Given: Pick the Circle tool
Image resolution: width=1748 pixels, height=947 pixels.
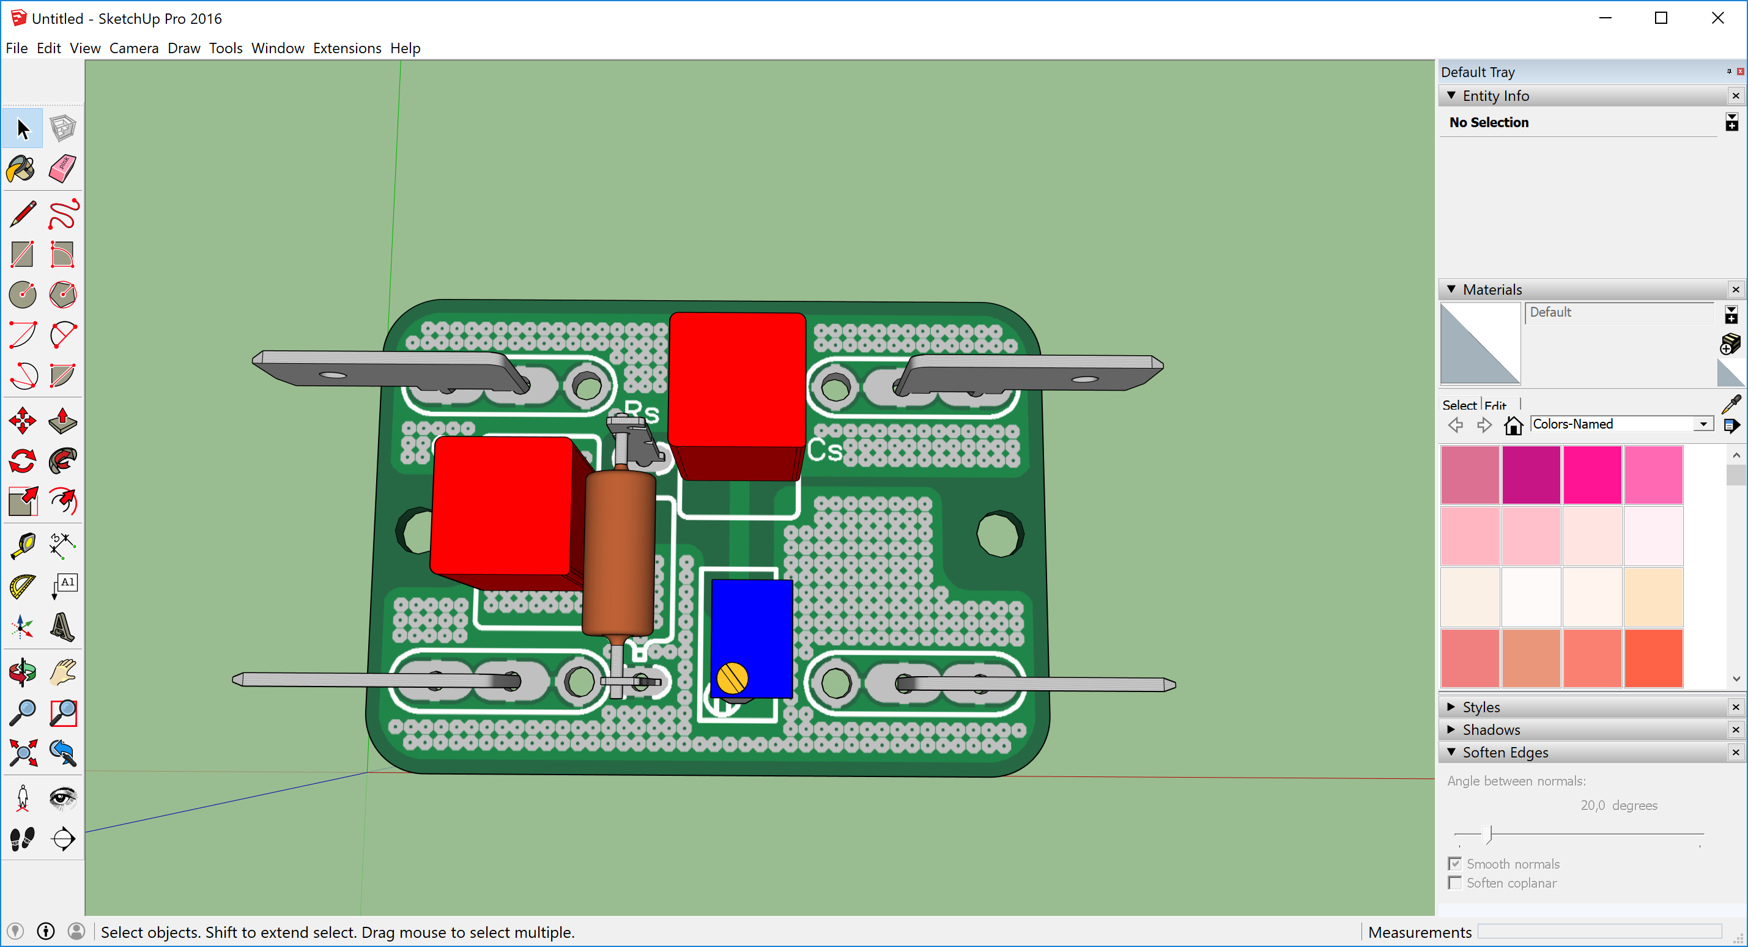Looking at the screenshot, I should [23, 295].
